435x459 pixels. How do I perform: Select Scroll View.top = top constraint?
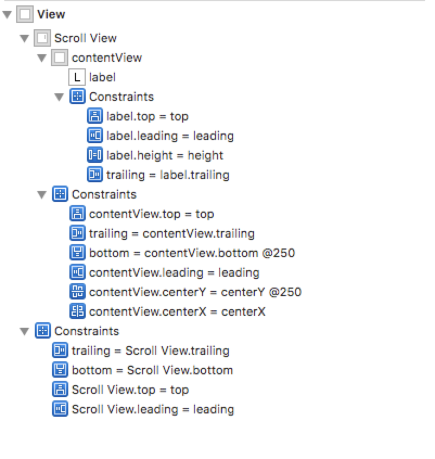click(x=120, y=390)
